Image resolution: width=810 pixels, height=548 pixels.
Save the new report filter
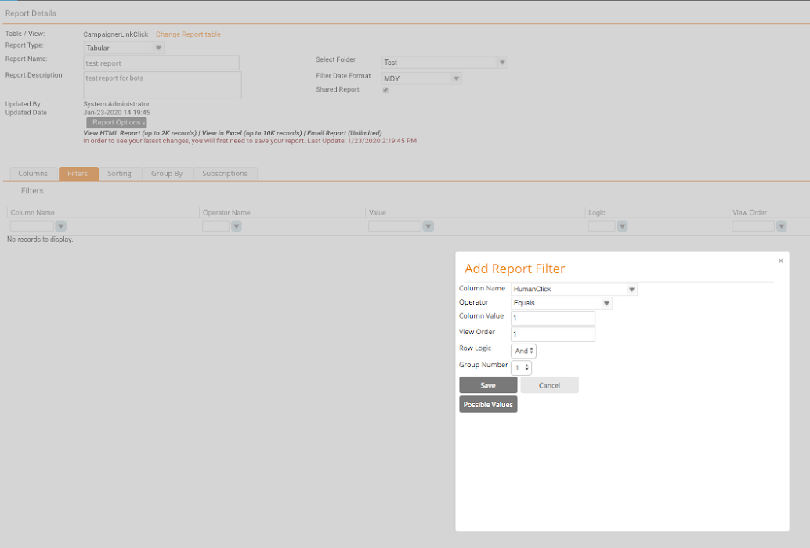(487, 384)
